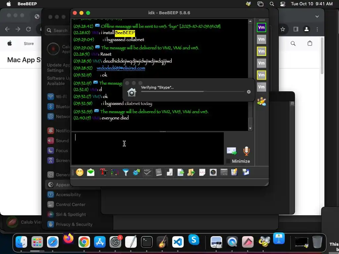Click the save chat notepad icon
The height and width of the screenshot is (254, 339).
click(234, 172)
